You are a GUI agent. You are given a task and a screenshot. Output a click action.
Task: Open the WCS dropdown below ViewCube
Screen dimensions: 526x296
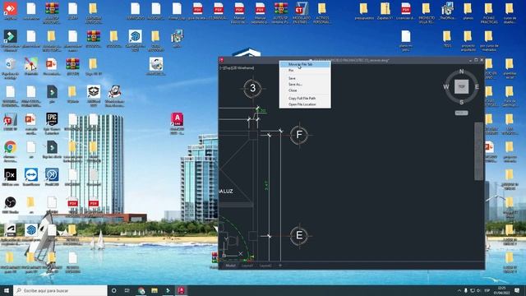coord(461,113)
